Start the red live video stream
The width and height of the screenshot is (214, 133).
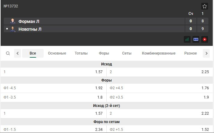205,39
